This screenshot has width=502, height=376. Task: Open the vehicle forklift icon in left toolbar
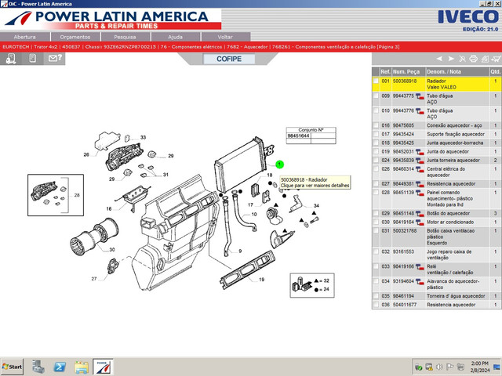click(x=11, y=59)
